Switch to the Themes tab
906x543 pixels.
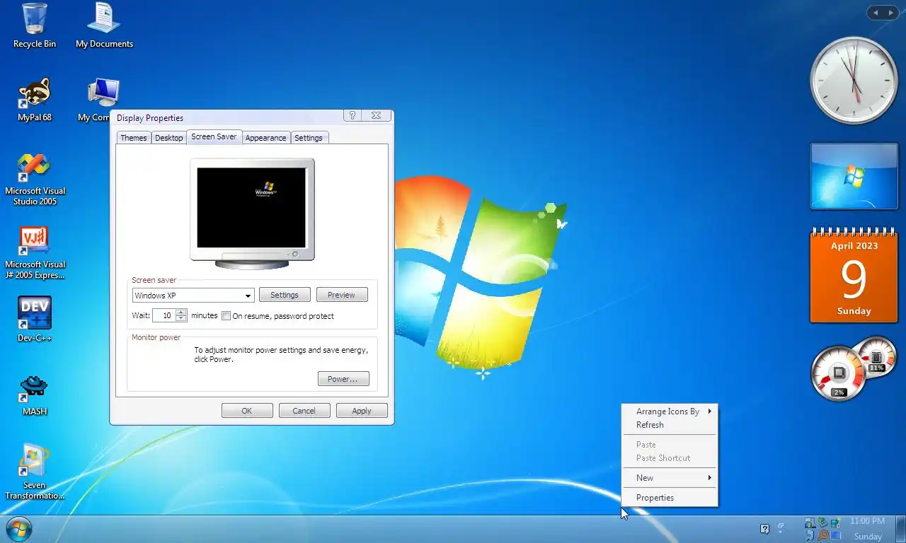tap(133, 138)
